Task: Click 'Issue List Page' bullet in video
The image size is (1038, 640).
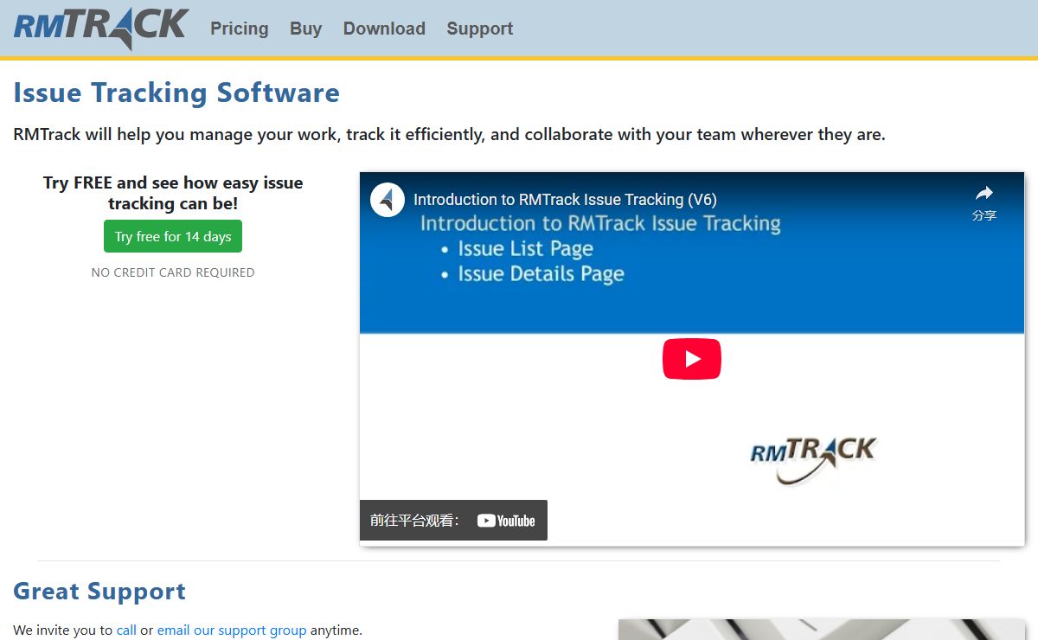Action: [x=525, y=249]
